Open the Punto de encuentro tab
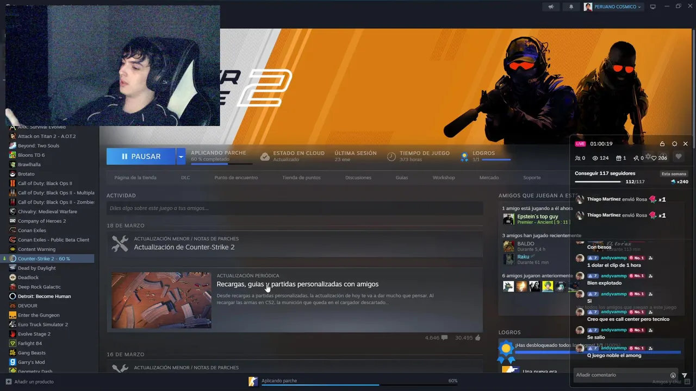Screen dimensions: 696x391 (236, 178)
